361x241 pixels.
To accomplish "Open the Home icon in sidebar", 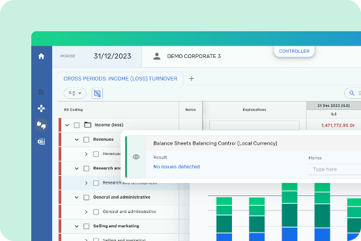I will point(41,56).
